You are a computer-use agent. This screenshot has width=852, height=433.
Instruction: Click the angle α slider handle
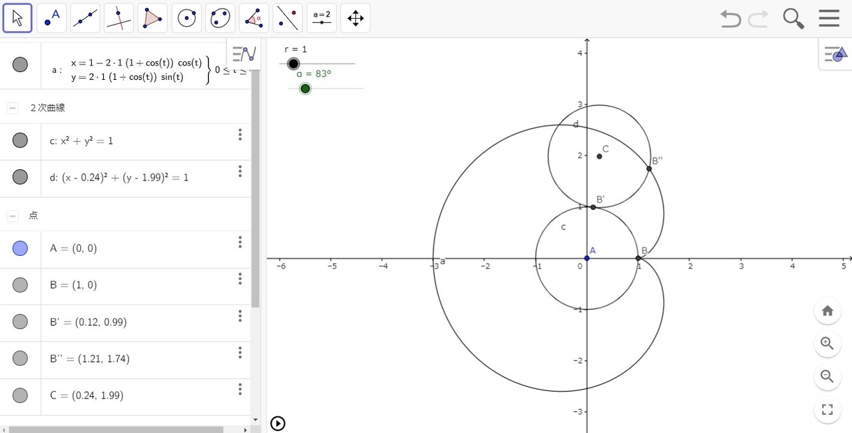[x=305, y=89]
